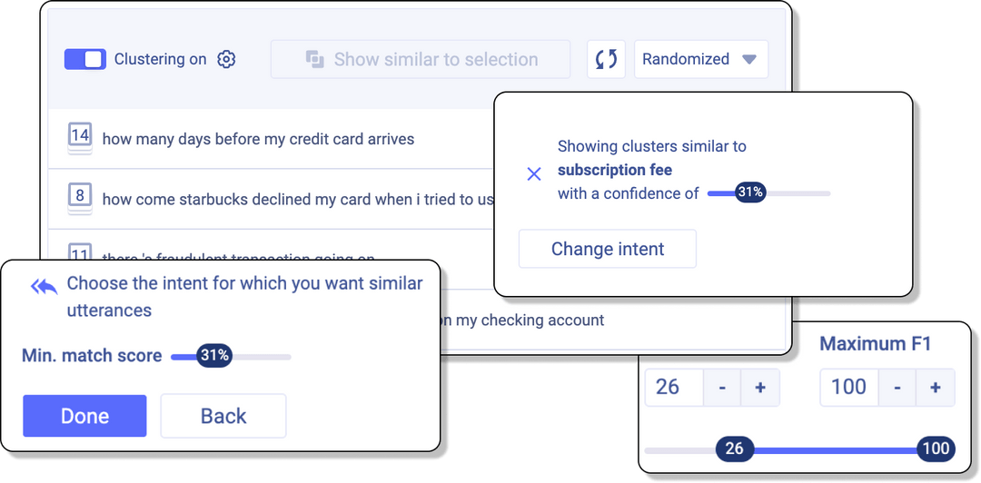
Task: Decrease the Maximum F1 value with minus
Action: pos(897,388)
